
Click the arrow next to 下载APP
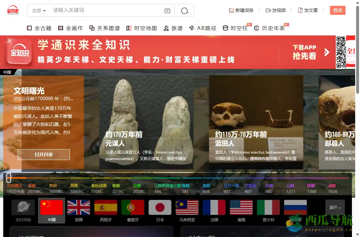(x=326, y=52)
